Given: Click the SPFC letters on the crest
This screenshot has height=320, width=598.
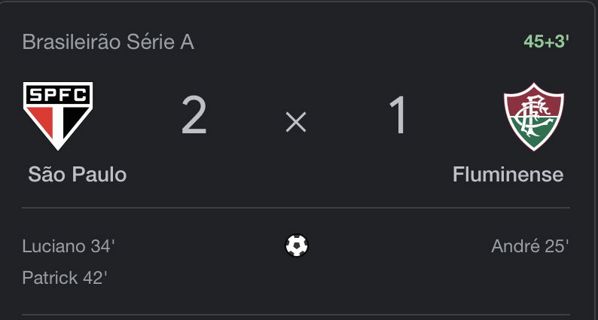Looking at the screenshot, I should pos(58,95).
